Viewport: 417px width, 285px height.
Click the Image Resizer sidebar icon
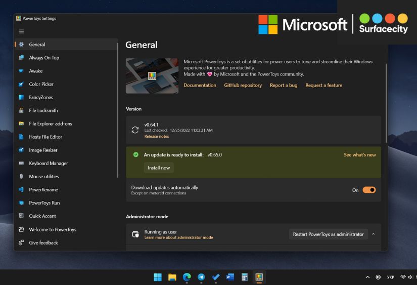tap(21, 150)
